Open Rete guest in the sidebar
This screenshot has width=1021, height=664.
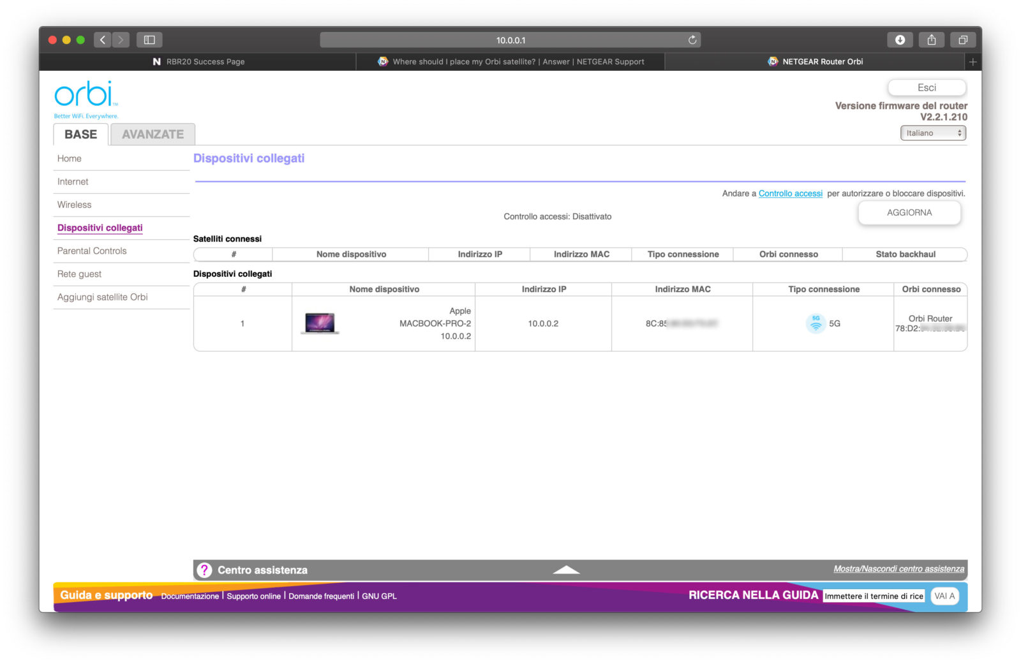pyautogui.click(x=80, y=274)
